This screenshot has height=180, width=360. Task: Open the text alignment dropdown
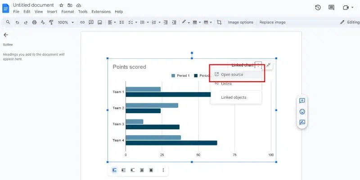112,22
